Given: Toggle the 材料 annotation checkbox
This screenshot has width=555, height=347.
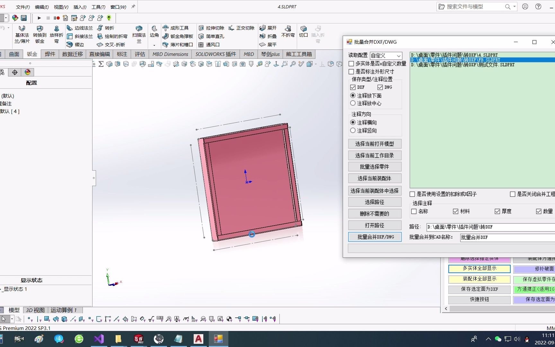Looking at the screenshot, I should [455, 211].
